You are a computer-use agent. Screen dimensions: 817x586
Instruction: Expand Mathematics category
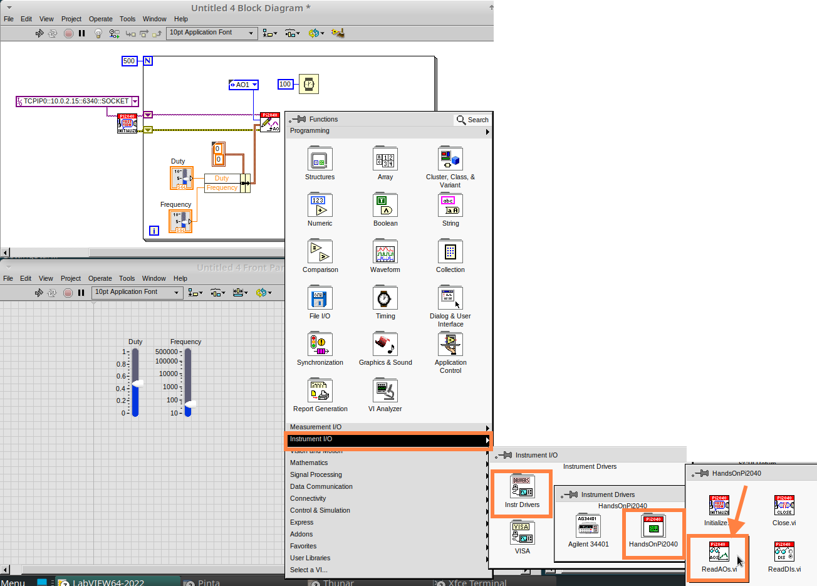click(388, 463)
